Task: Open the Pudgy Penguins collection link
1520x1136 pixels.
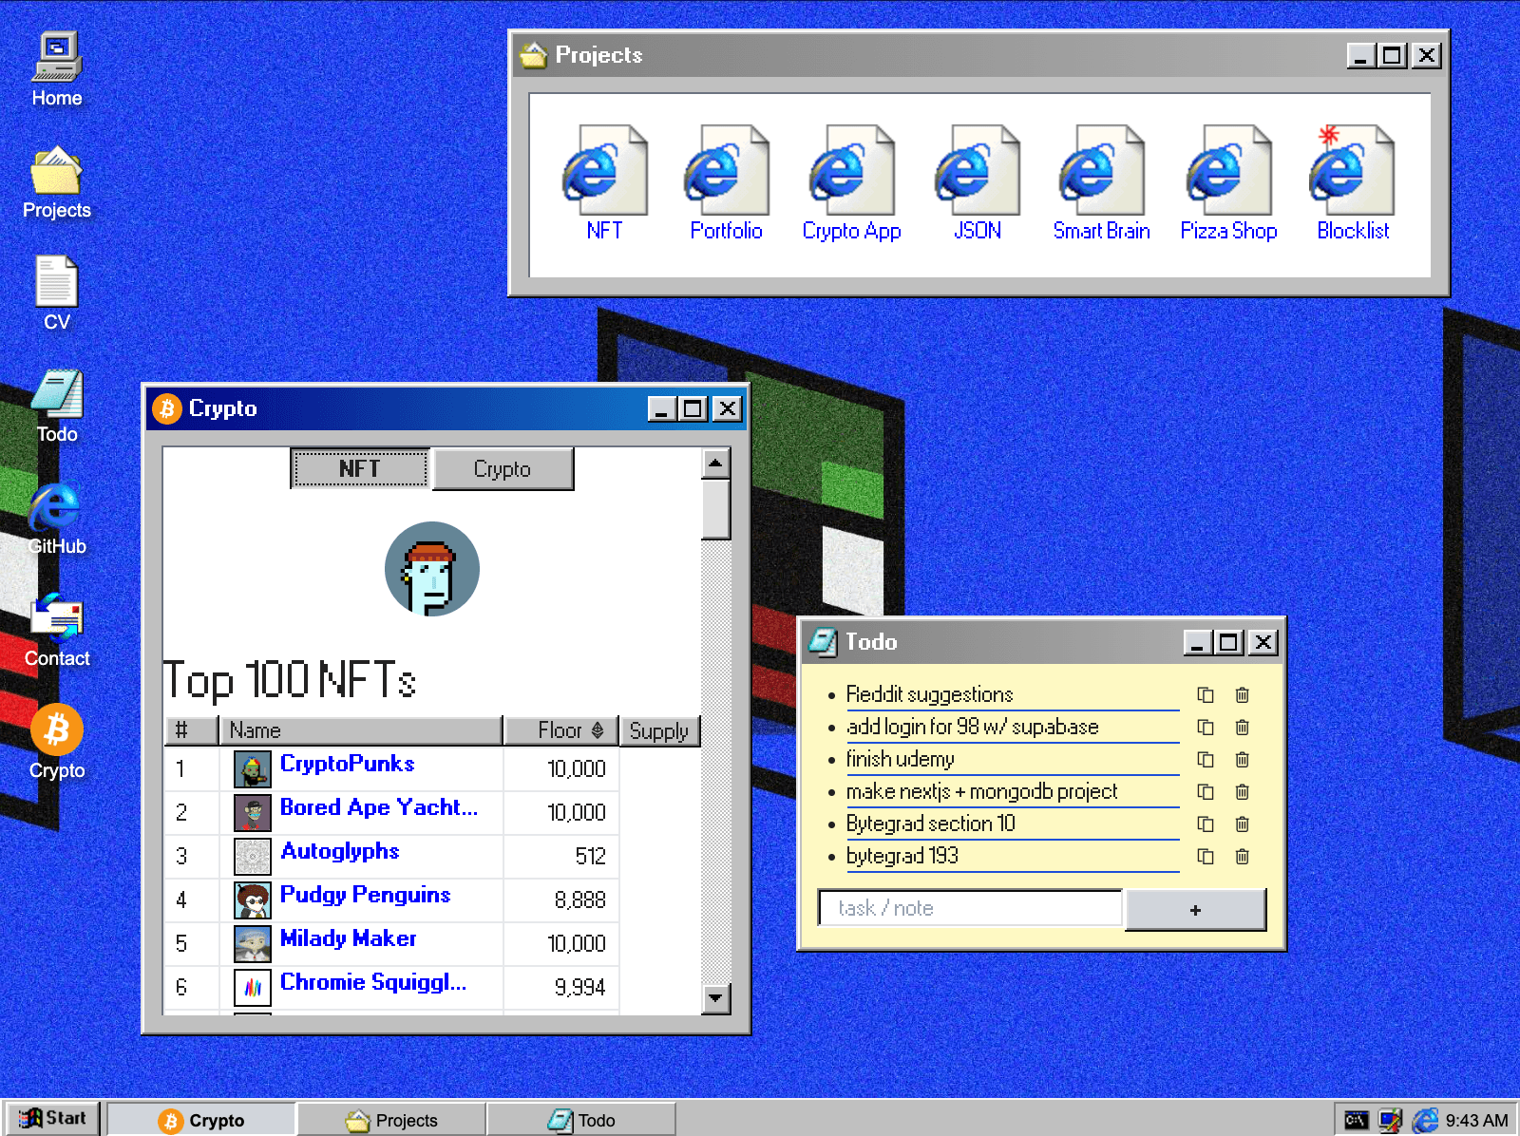Action: [366, 895]
